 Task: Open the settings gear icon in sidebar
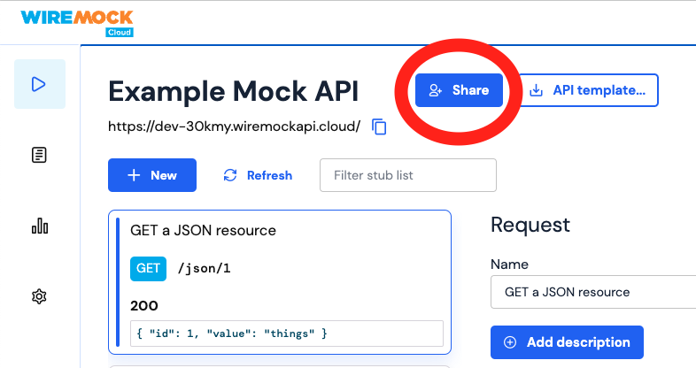[39, 296]
